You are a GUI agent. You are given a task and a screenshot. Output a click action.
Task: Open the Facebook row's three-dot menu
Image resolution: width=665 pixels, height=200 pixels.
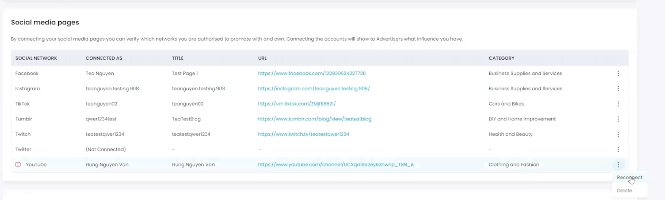(618, 73)
